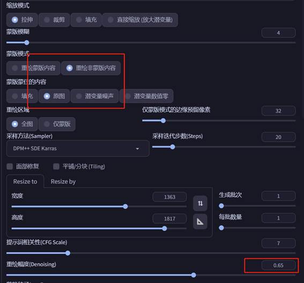This screenshot has width=304, height=283.
Task: Switch to the Resize to tab
Action: point(25,182)
